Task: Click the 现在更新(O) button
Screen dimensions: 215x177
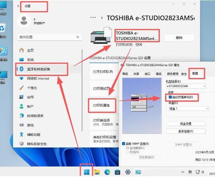Action: tap(146, 157)
